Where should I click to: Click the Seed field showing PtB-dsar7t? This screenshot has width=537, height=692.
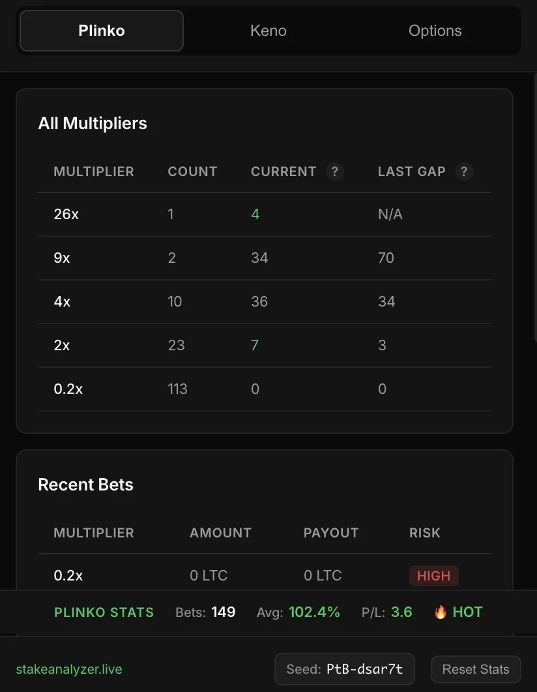(x=344, y=669)
